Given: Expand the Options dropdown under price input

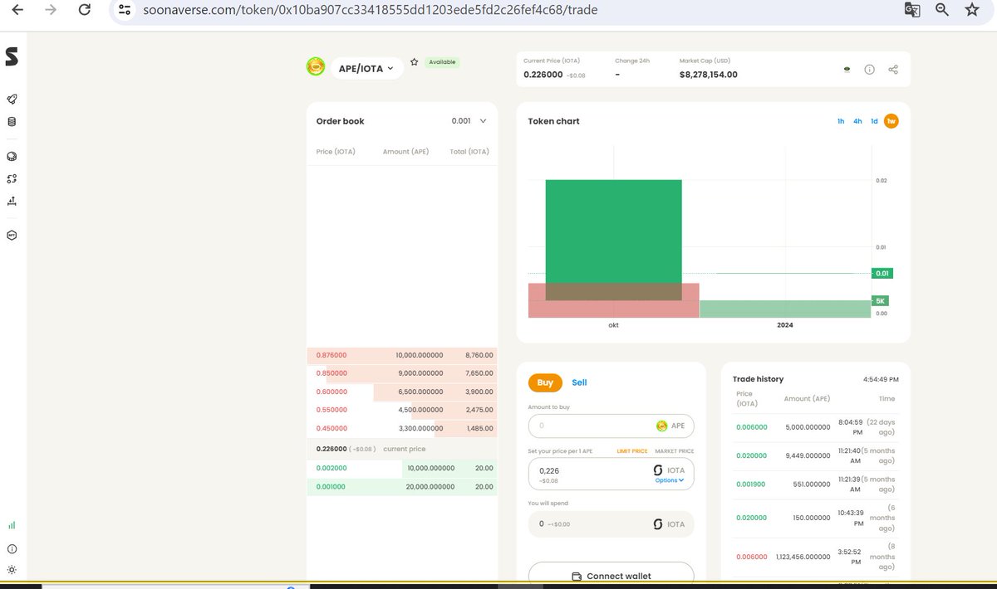Looking at the screenshot, I should tap(670, 479).
